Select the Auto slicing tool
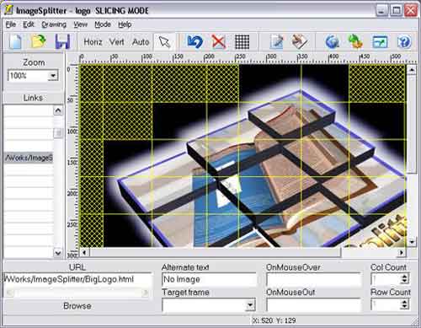Viewport: 421px width, 328px height. tap(141, 42)
